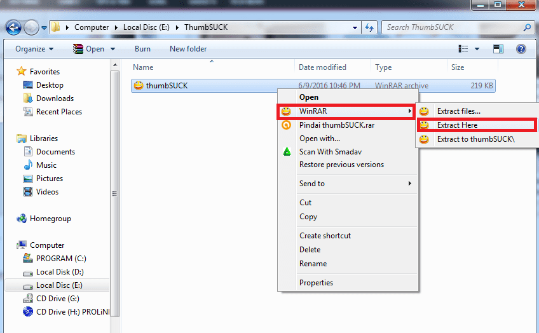Screen dimensions: 539x333
Task: Open recent pages dropdown arrow
Action: [44, 28]
